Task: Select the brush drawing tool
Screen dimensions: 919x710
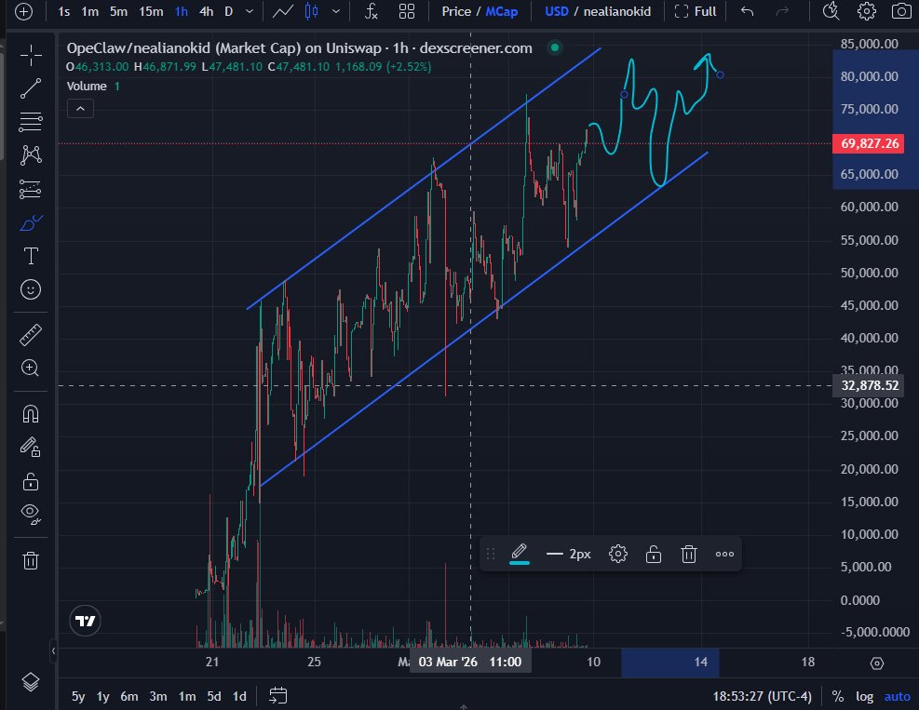Action: [x=31, y=222]
